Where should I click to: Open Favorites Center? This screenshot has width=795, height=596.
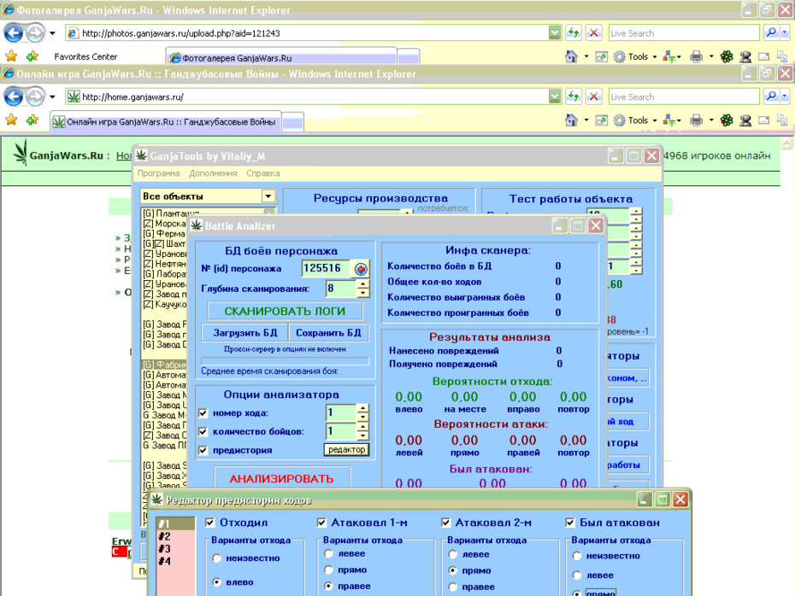coord(85,56)
